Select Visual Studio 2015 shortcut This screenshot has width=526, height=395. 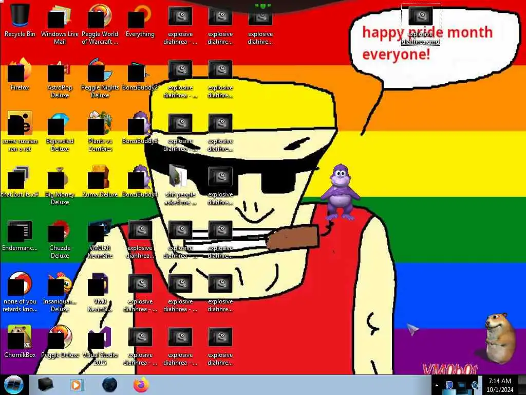click(x=100, y=345)
